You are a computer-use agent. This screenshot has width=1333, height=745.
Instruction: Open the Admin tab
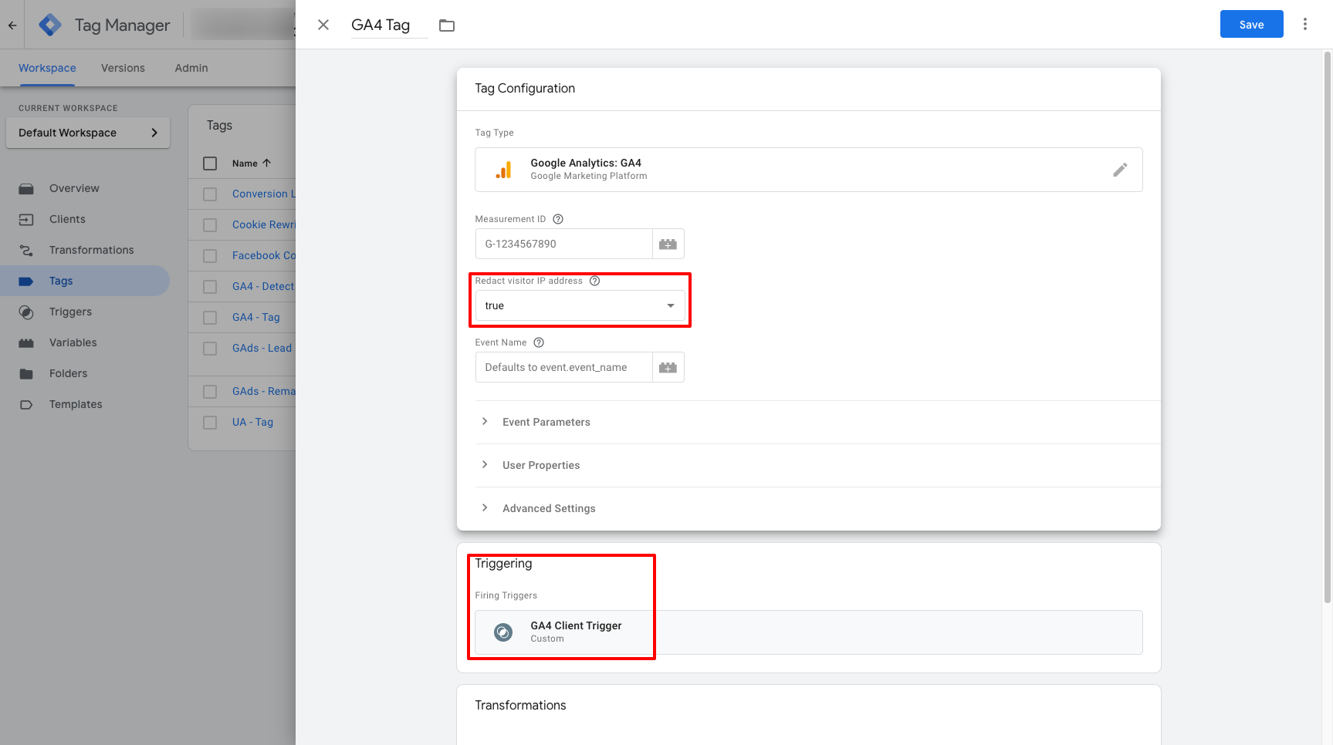click(x=191, y=68)
